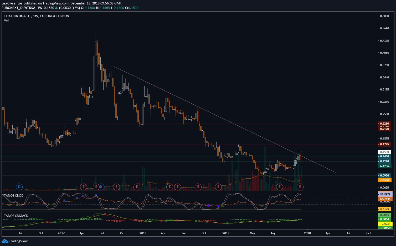Click the -0.0158 CBMACD value label
Screen dimensions: 396x246
pyautogui.click(x=385, y=228)
